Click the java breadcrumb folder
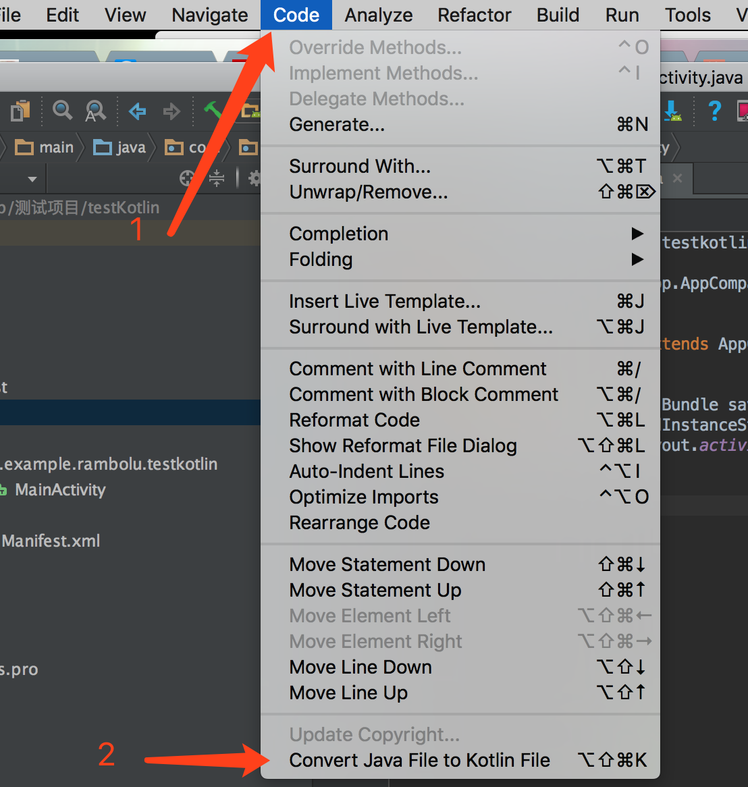This screenshot has width=748, height=787. tap(119, 148)
